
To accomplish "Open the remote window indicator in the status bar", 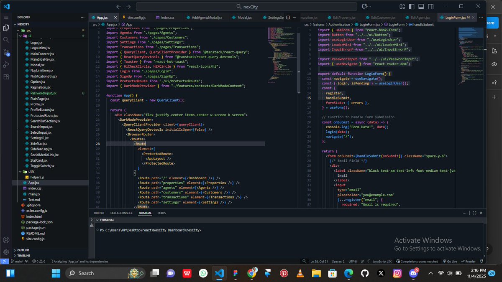I will 4,261.
